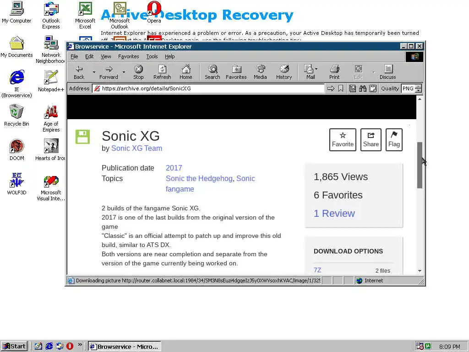
Task: Click the green floppy disk software icon
Action: point(82,137)
